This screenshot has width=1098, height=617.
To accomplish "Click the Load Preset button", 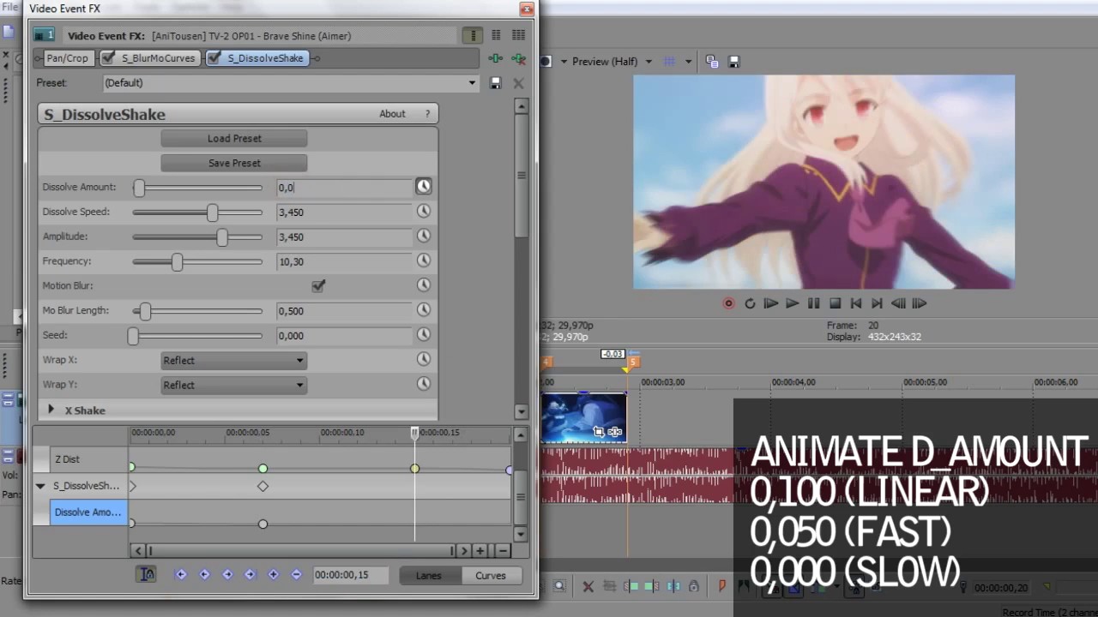I will 234,138.
